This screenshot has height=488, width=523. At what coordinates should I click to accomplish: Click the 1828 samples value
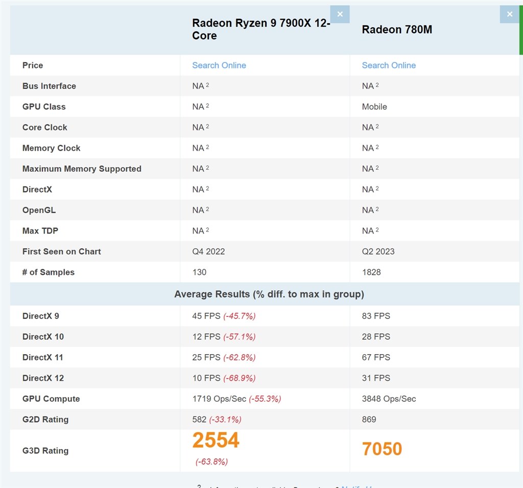tap(371, 272)
